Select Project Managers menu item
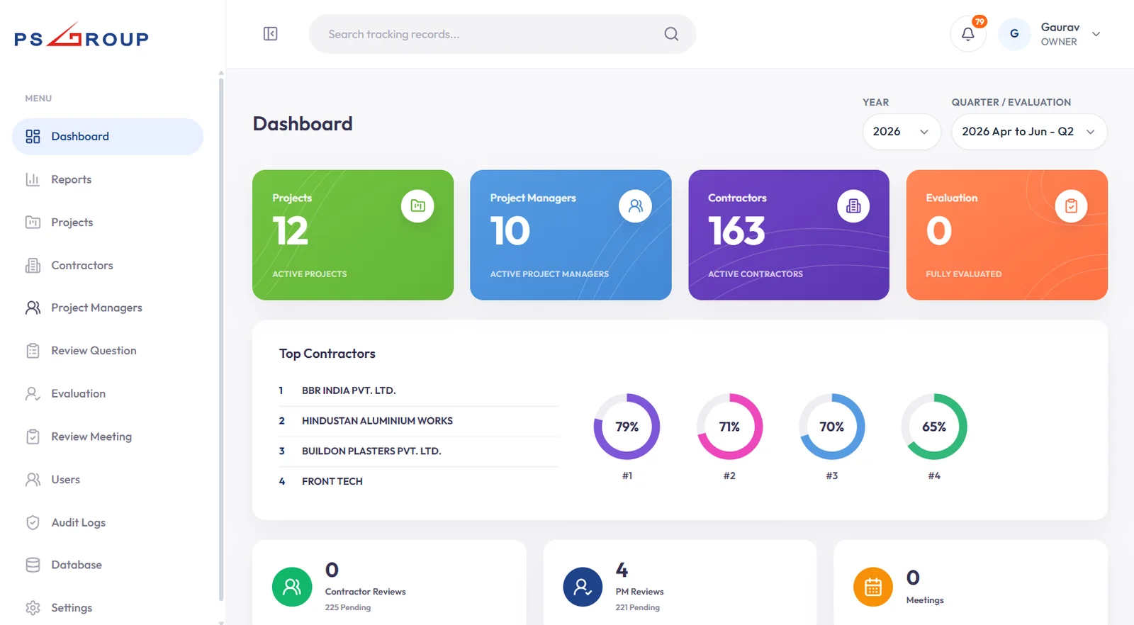 [108, 308]
